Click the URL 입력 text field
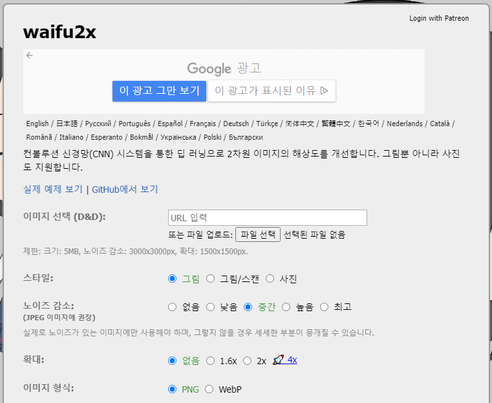This screenshot has width=492, height=403. click(268, 217)
